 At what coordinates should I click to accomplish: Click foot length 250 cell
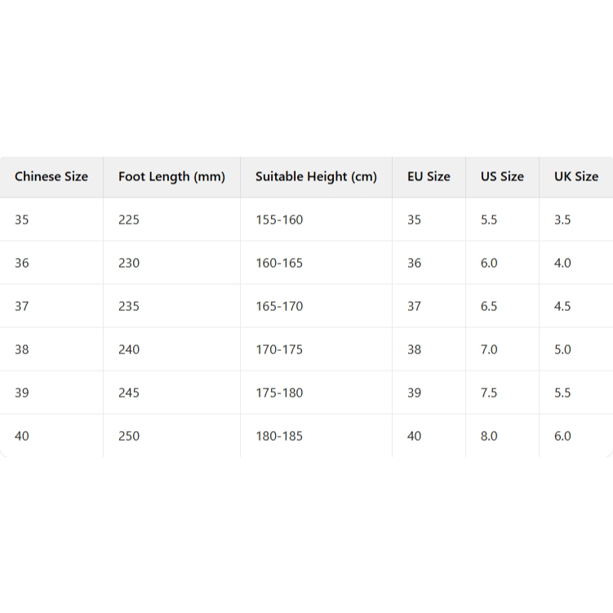click(171, 436)
